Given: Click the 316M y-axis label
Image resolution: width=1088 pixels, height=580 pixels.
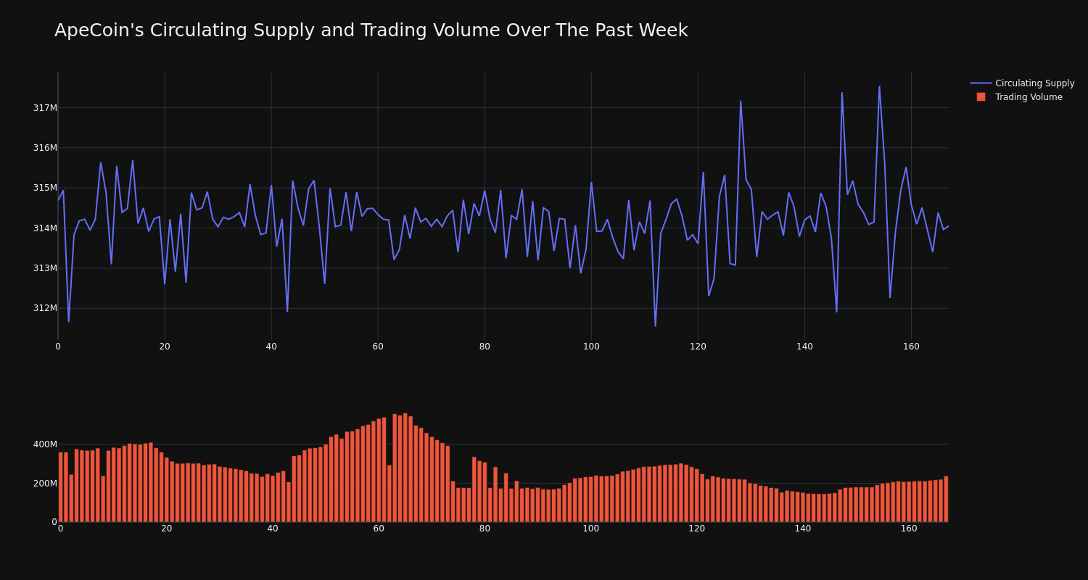Looking at the screenshot, I should click(45, 148).
